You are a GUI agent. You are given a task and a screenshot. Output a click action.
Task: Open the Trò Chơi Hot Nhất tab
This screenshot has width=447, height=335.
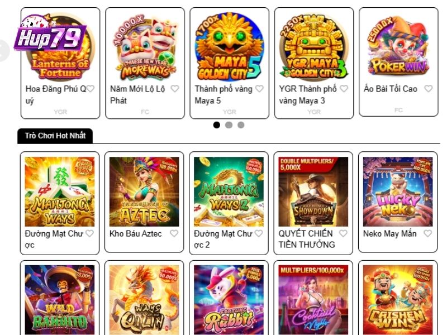(x=55, y=136)
